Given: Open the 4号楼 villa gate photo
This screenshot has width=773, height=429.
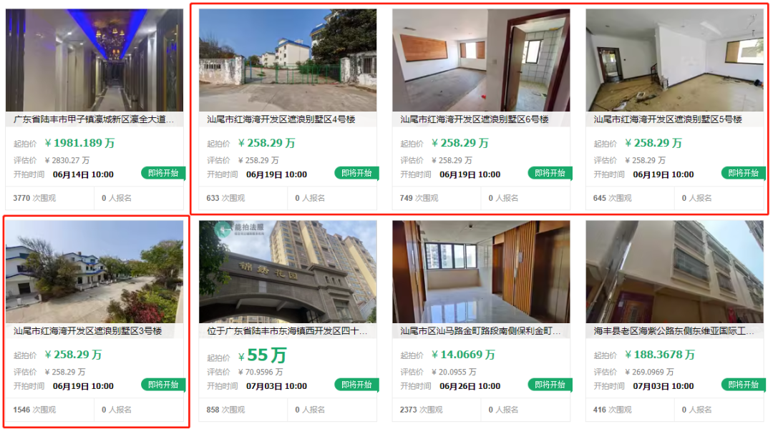Looking at the screenshot, I should [288, 60].
